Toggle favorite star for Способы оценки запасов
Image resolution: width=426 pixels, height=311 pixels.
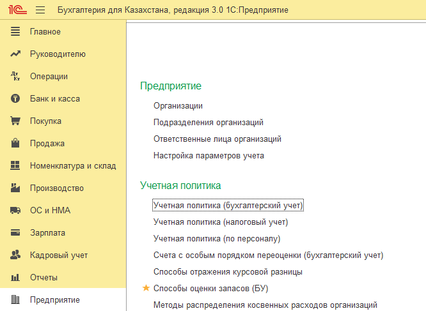[x=146, y=288]
